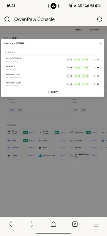Screen dimensions: 107x236
Task: Configure the Xiaomi MiMo Token Plan provider
Action: (94, 156)
